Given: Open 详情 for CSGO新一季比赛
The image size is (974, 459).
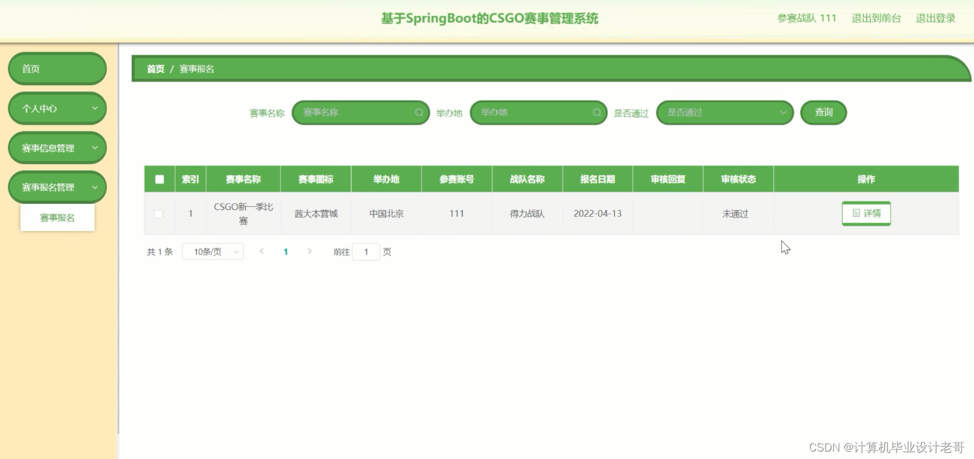Looking at the screenshot, I should point(866,213).
